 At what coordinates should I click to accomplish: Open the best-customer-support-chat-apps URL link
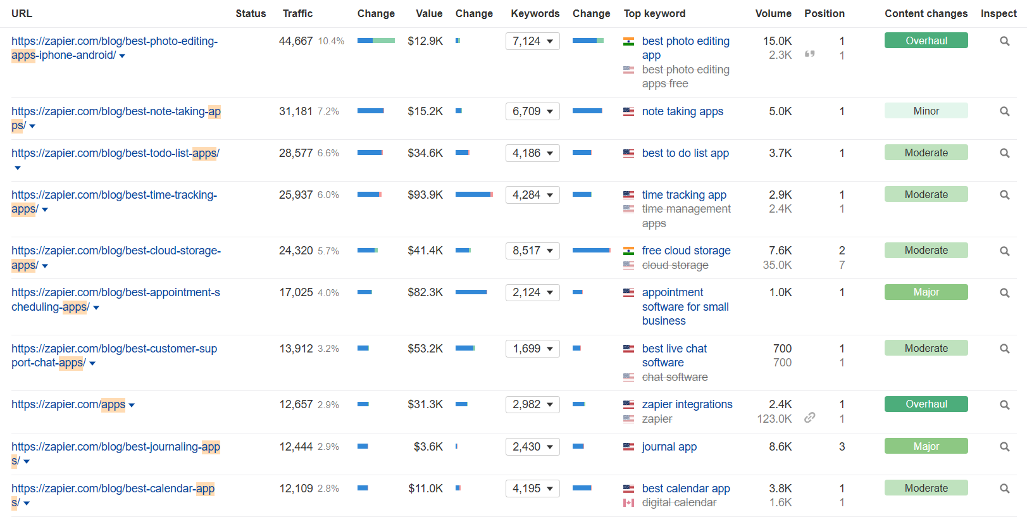pos(114,356)
